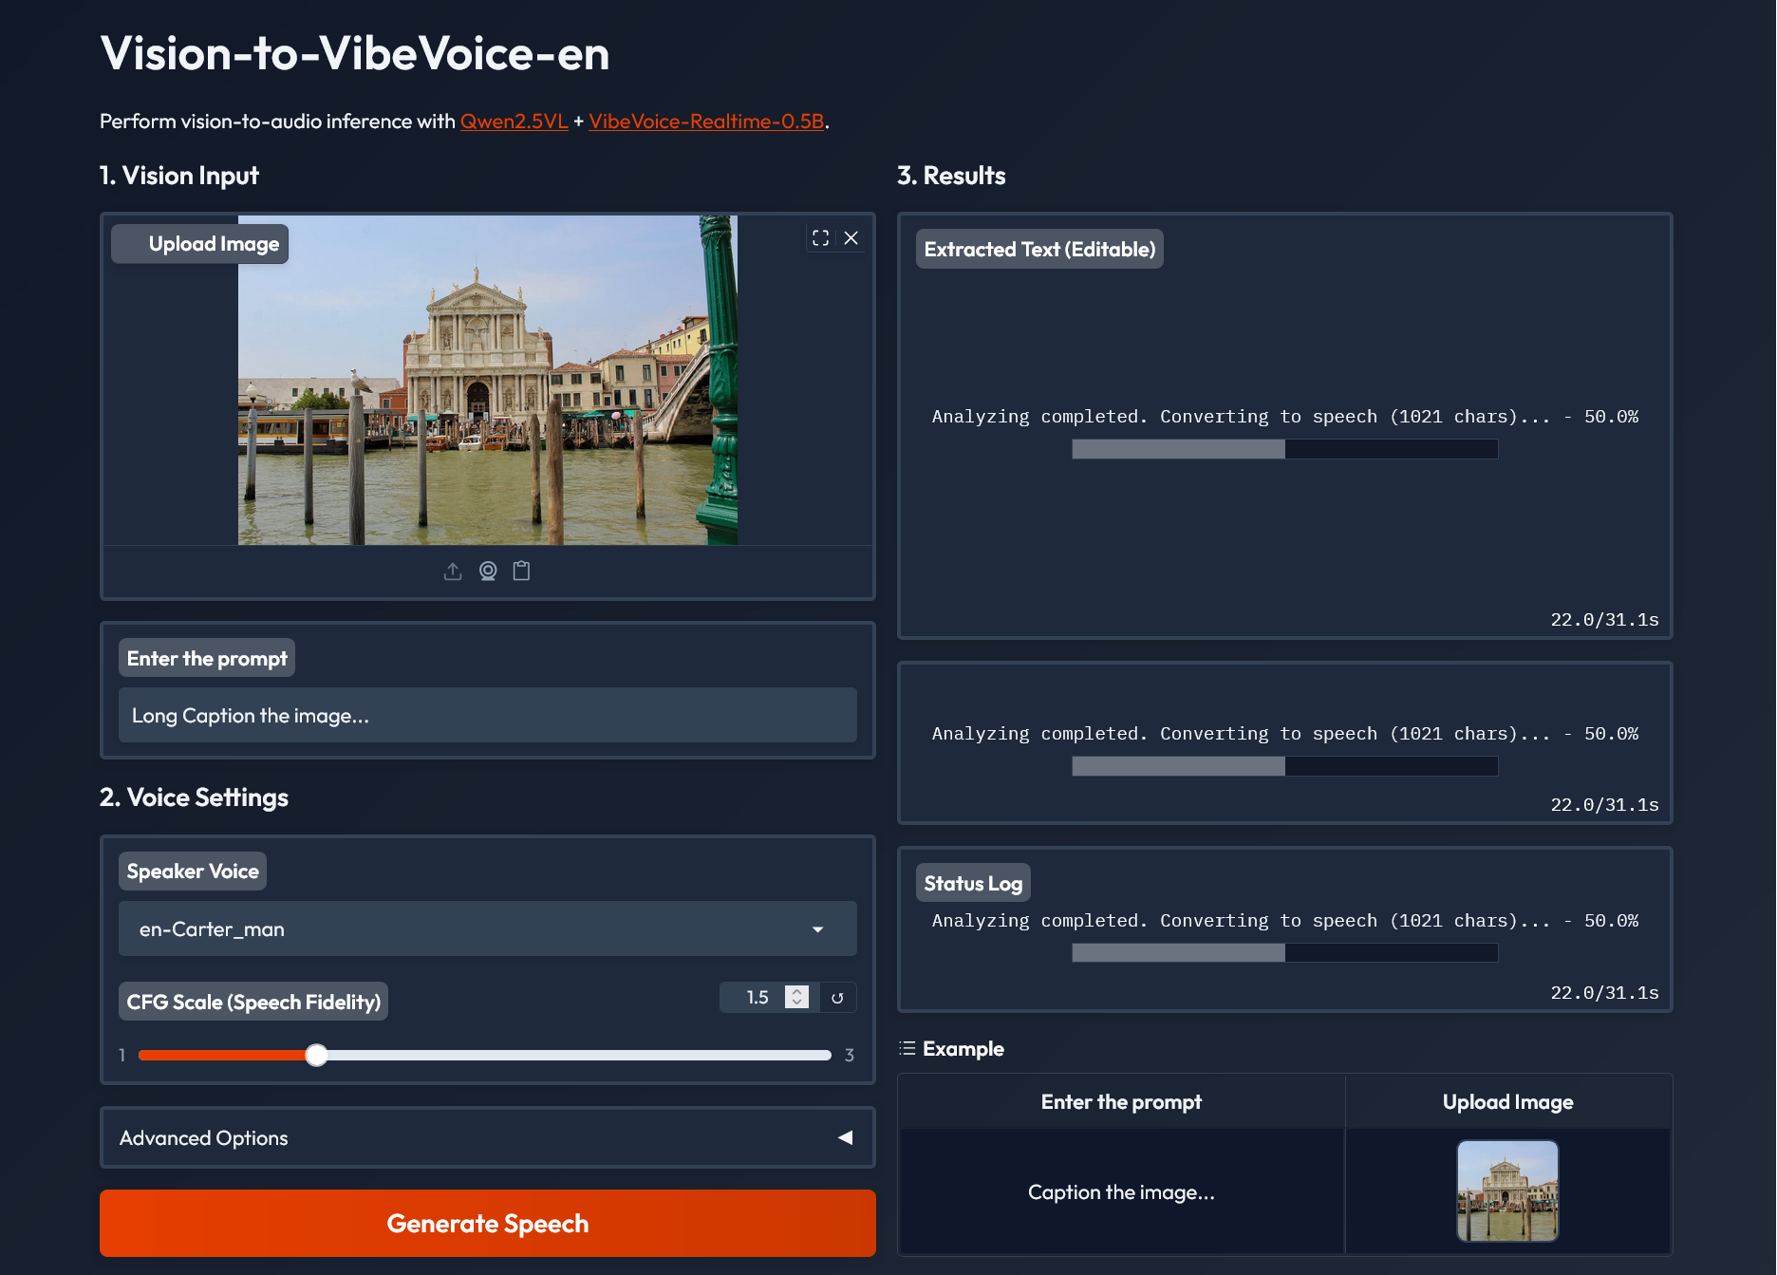Click the clipboard paste icon
Screen dimensions: 1777x1275
point(521,572)
